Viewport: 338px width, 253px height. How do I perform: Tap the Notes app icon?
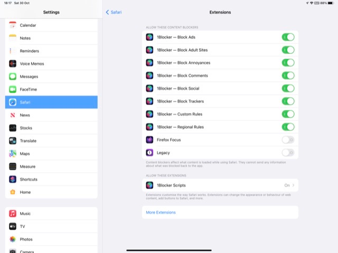(13, 38)
